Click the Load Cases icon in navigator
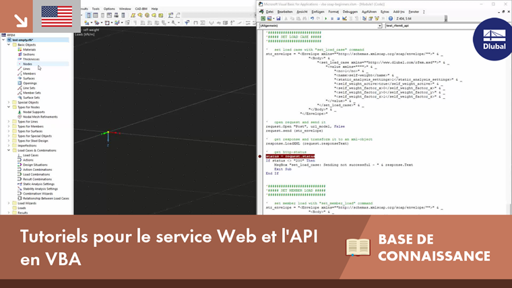This screenshot has width=512, height=288. (20, 155)
